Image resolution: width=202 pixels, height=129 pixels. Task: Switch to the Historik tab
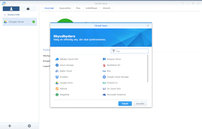tap(107, 8)
